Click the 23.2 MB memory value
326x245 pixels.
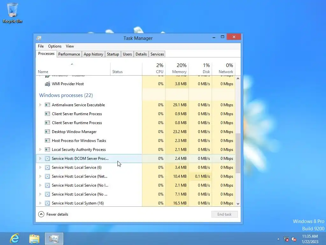point(180,132)
